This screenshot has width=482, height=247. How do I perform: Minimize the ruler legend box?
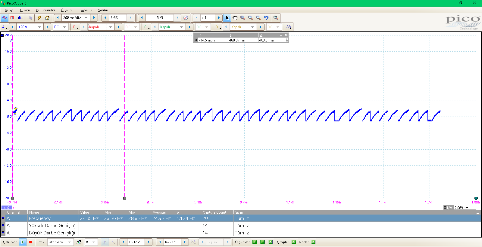[x=281, y=35]
